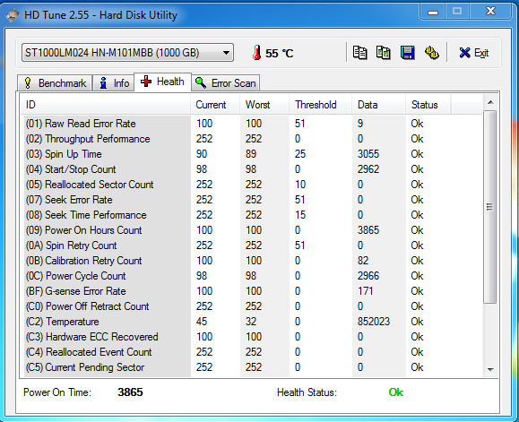The width and height of the screenshot is (519, 422).
Task: Select the Raw Read Error Rate row
Action: (x=252, y=124)
